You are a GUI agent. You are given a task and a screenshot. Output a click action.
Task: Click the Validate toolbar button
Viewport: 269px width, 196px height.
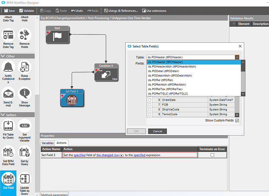[27, 11]
